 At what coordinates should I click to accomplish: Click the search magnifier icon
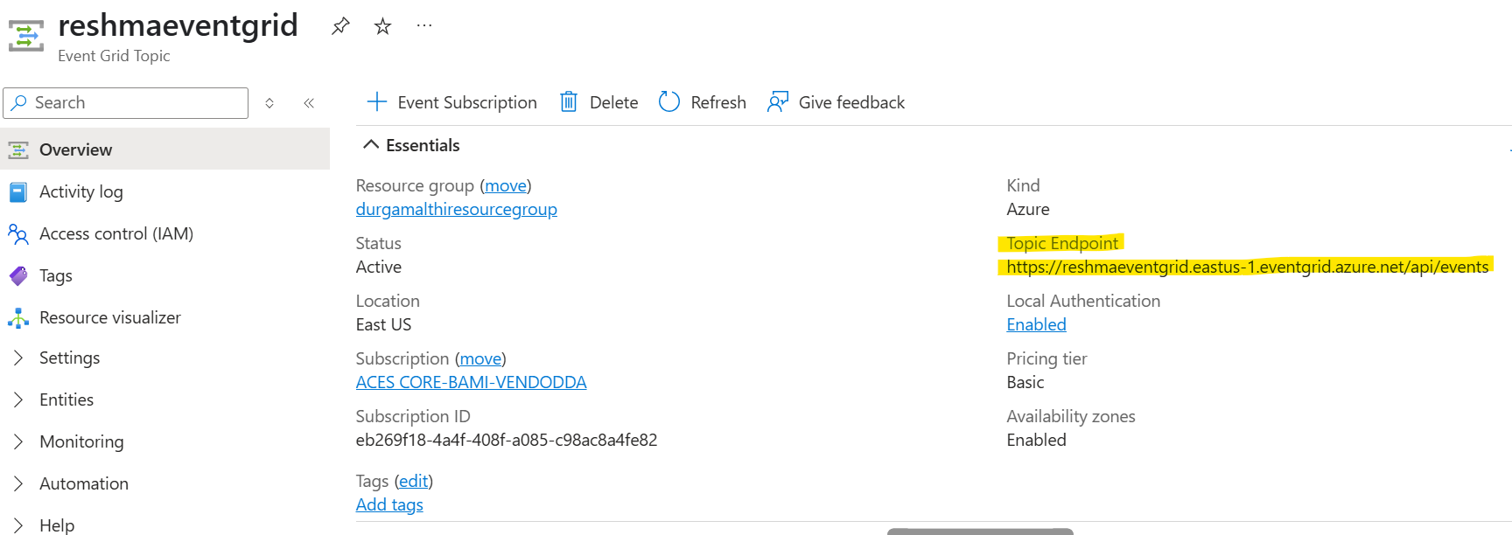19,102
